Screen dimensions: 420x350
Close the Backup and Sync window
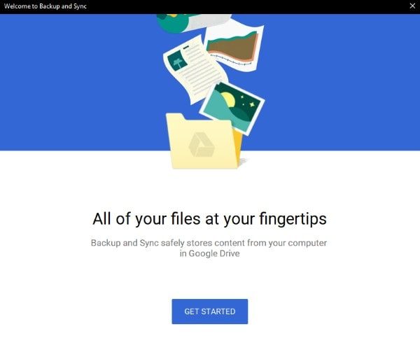[412, 6]
